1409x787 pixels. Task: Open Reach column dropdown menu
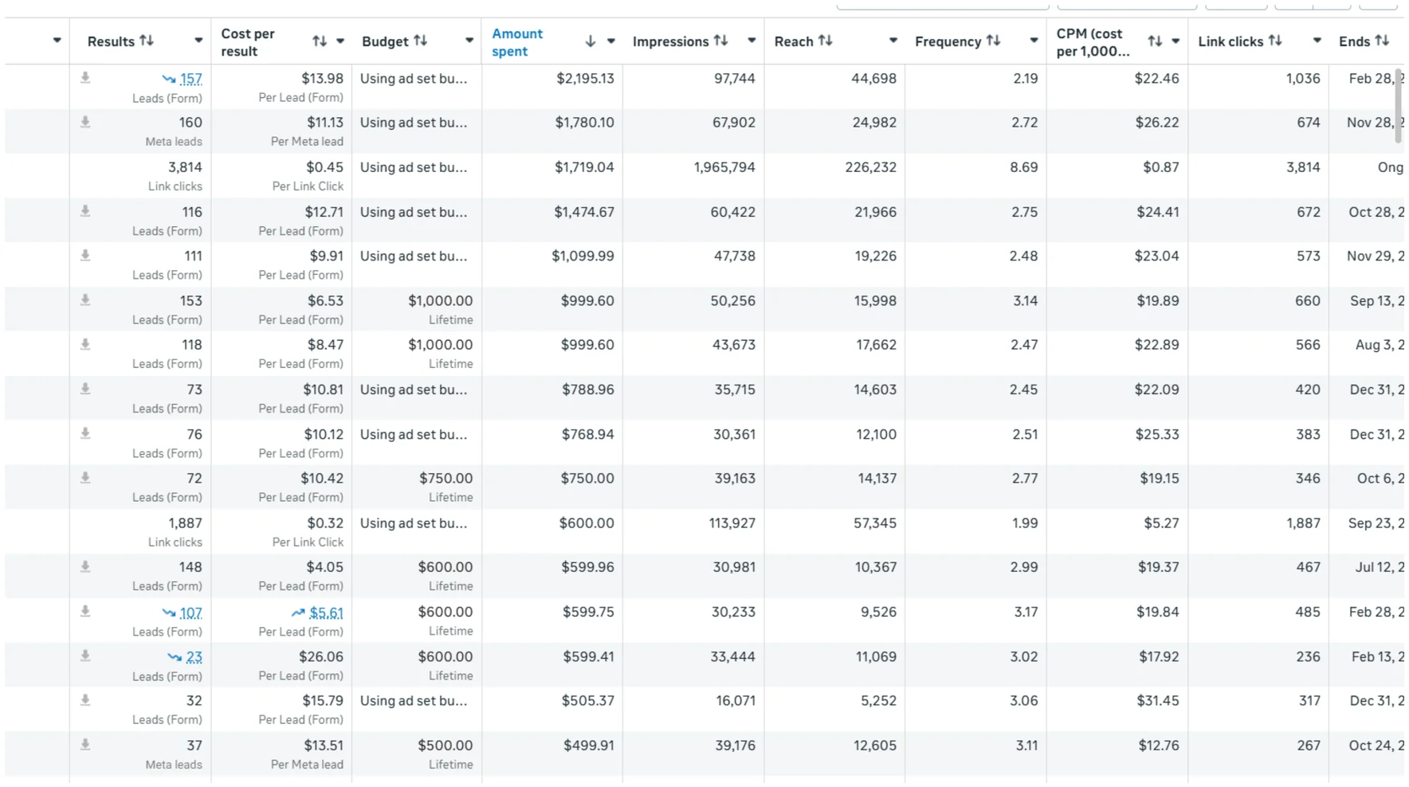(893, 41)
